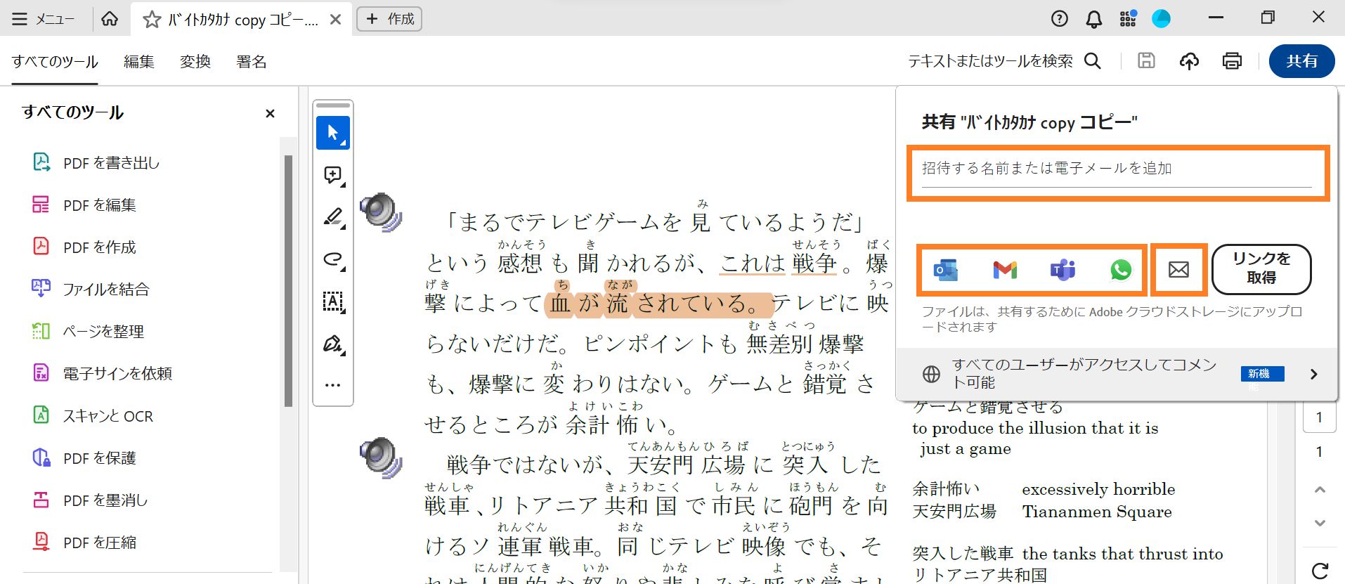Click the first speaker audio icon
Image resolution: width=1345 pixels, height=584 pixels.
tap(380, 212)
